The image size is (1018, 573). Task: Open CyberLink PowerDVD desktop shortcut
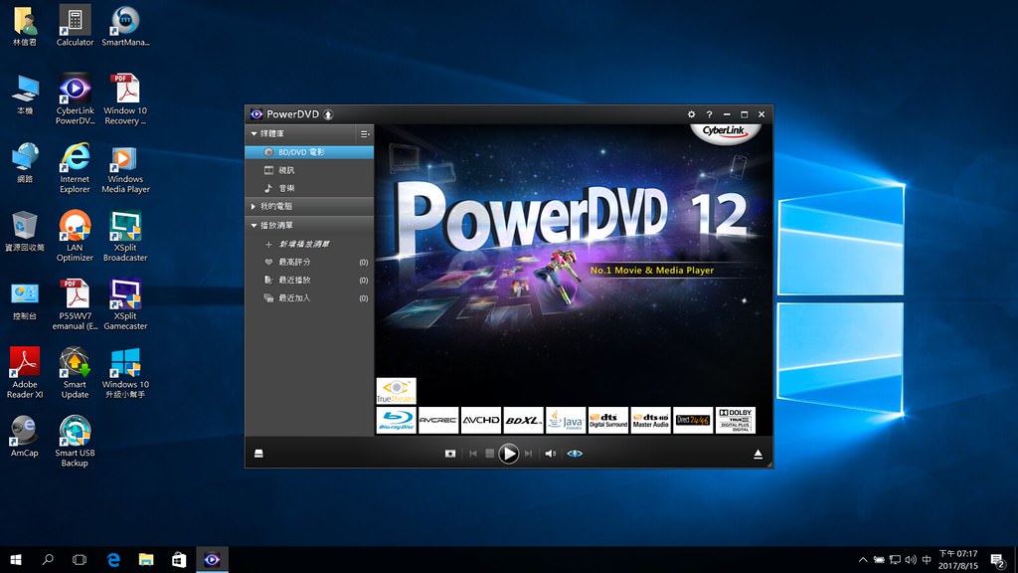[x=75, y=99]
